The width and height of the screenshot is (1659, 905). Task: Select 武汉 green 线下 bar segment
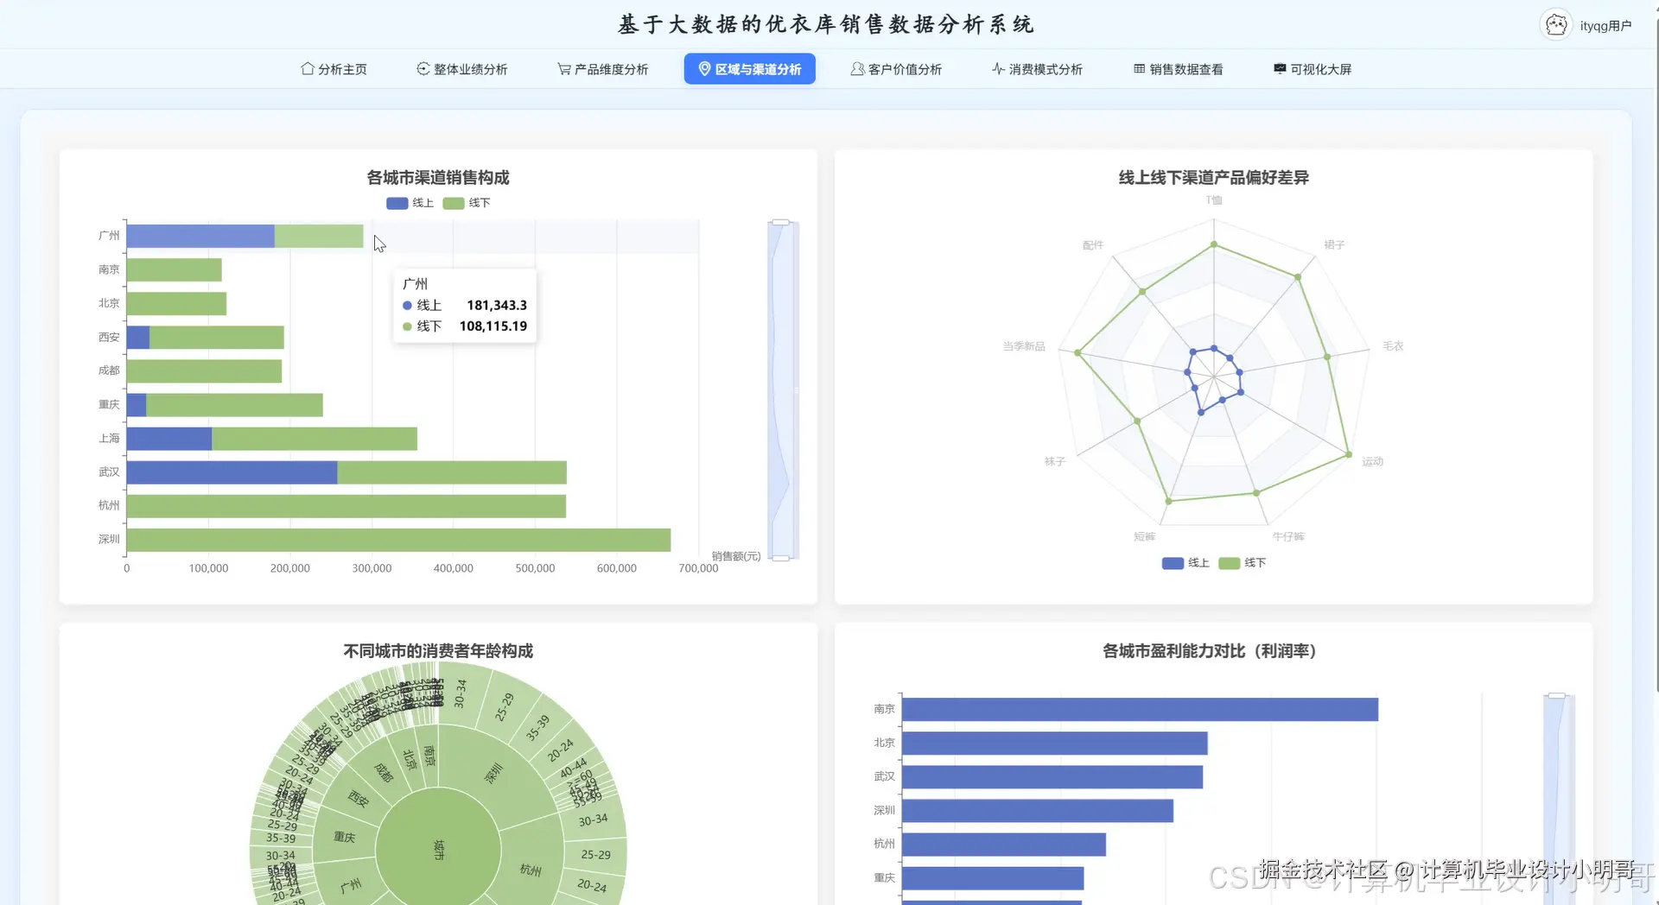pyautogui.click(x=452, y=472)
